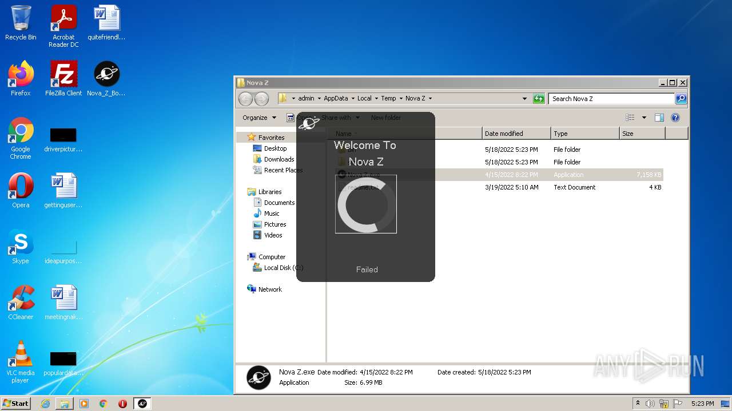
Task: Select Favorites in navigation pane
Action: pyautogui.click(x=271, y=138)
